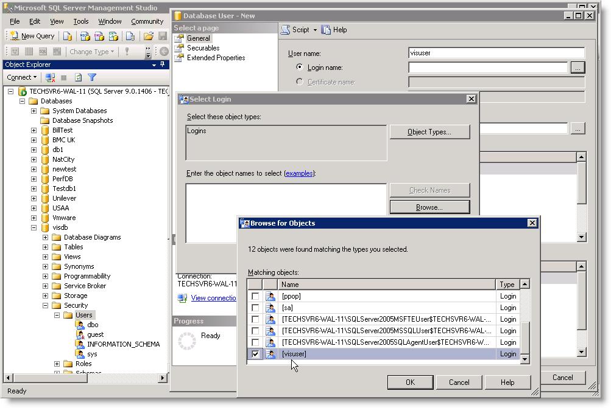Open the Change Type dropdown
Screen dimensions: 611x408
(92, 52)
